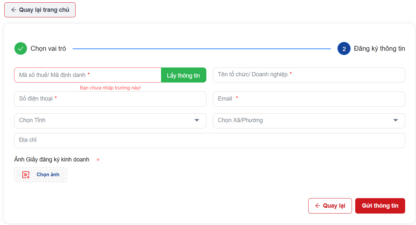The height and width of the screenshot is (225, 416).
Task: Click the green checkmark step circle
Action: click(x=21, y=48)
